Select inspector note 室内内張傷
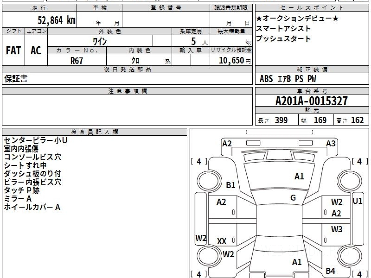371x278 pixels. [21, 149]
